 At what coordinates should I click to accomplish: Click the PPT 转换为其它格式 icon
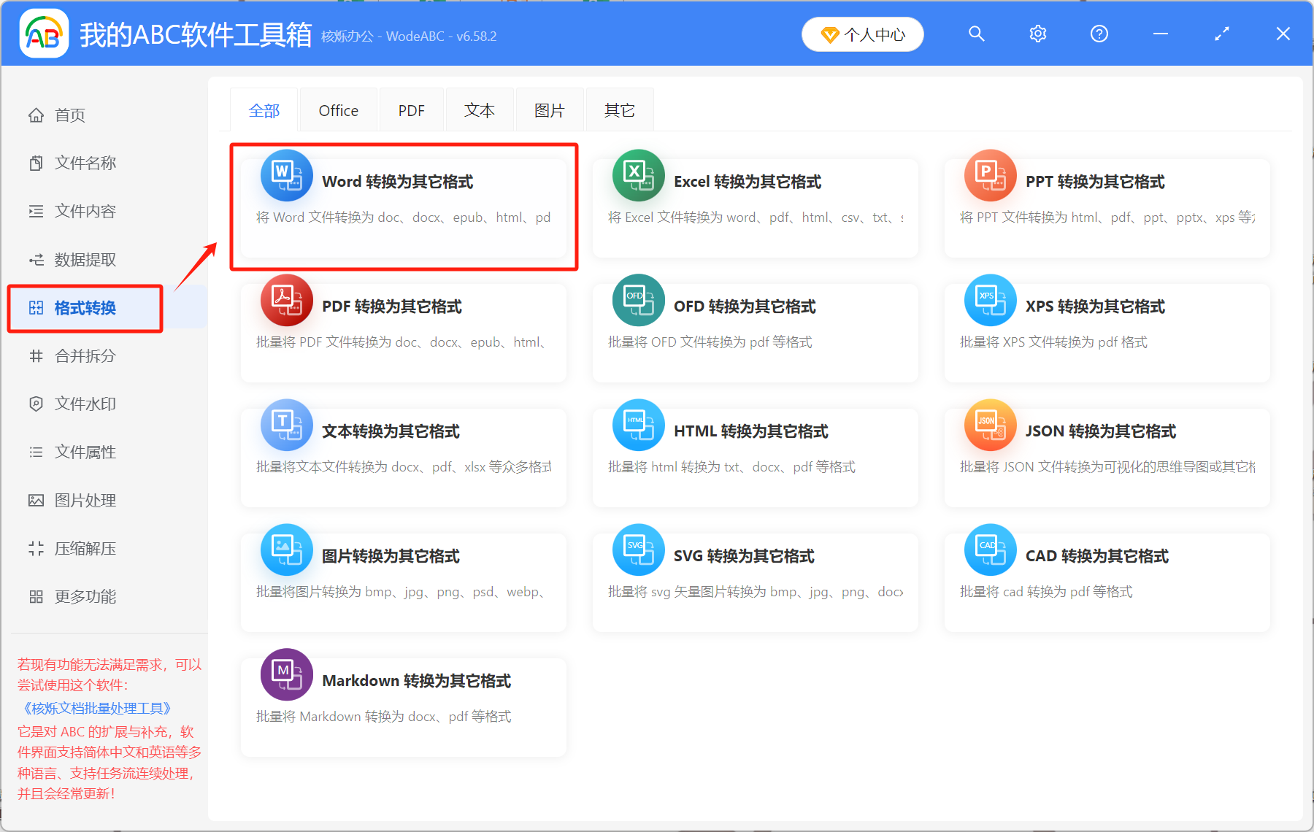pyautogui.click(x=990, y=175)
